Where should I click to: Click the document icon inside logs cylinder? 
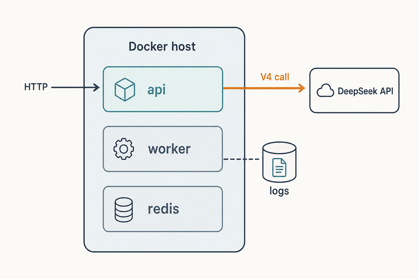point(279,168)
